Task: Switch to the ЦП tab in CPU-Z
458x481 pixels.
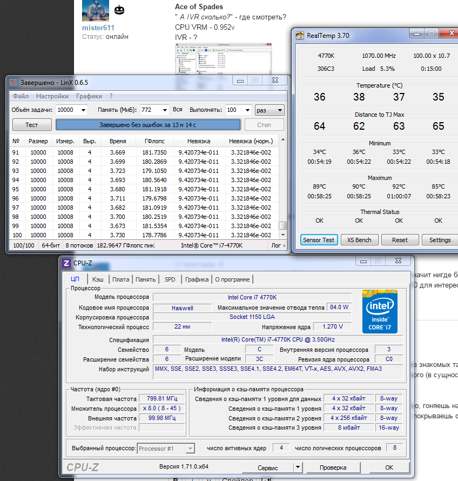Action: 75,279
